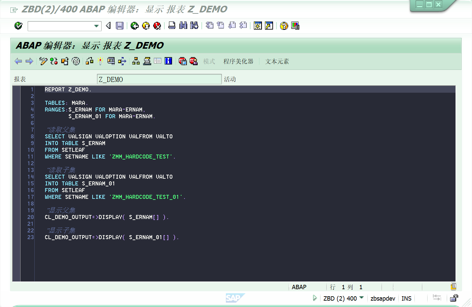Open the ZBD (2) 400 system dropdown
Screen dimensions: 472x307
tap(362, 298)
